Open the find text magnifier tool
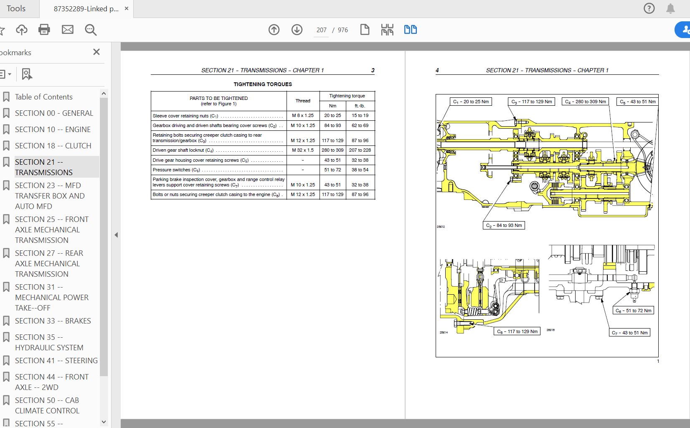 coord(91,30)
